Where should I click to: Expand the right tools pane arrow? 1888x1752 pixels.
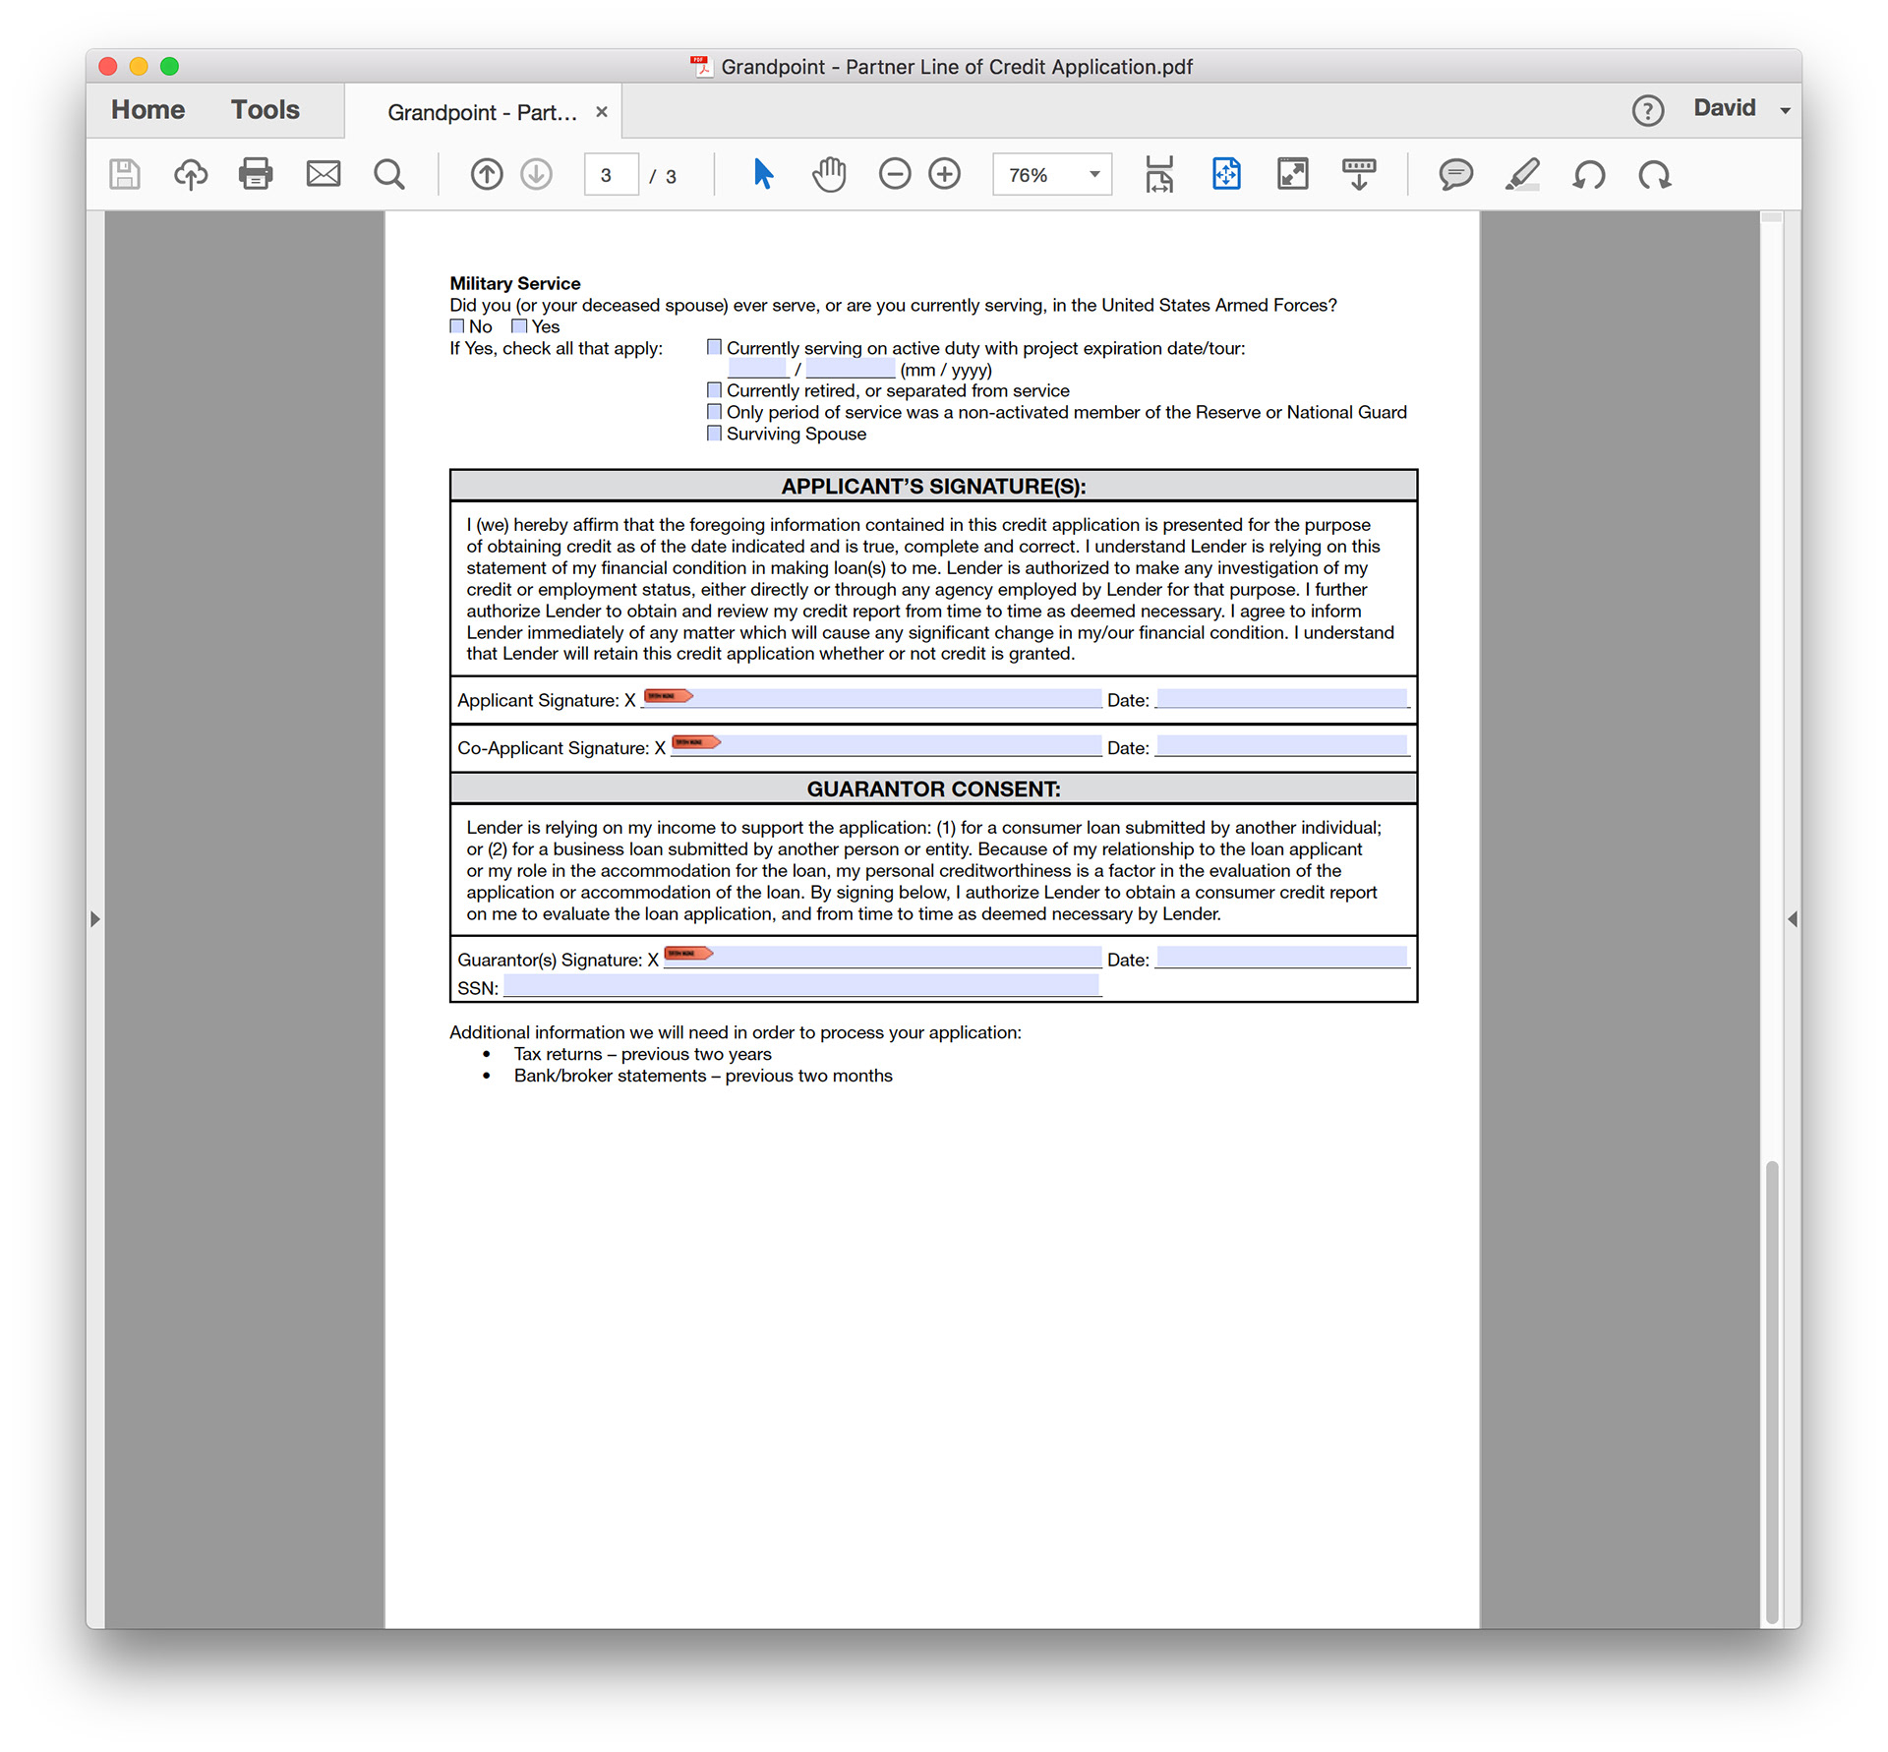(x=1792, y=919)
